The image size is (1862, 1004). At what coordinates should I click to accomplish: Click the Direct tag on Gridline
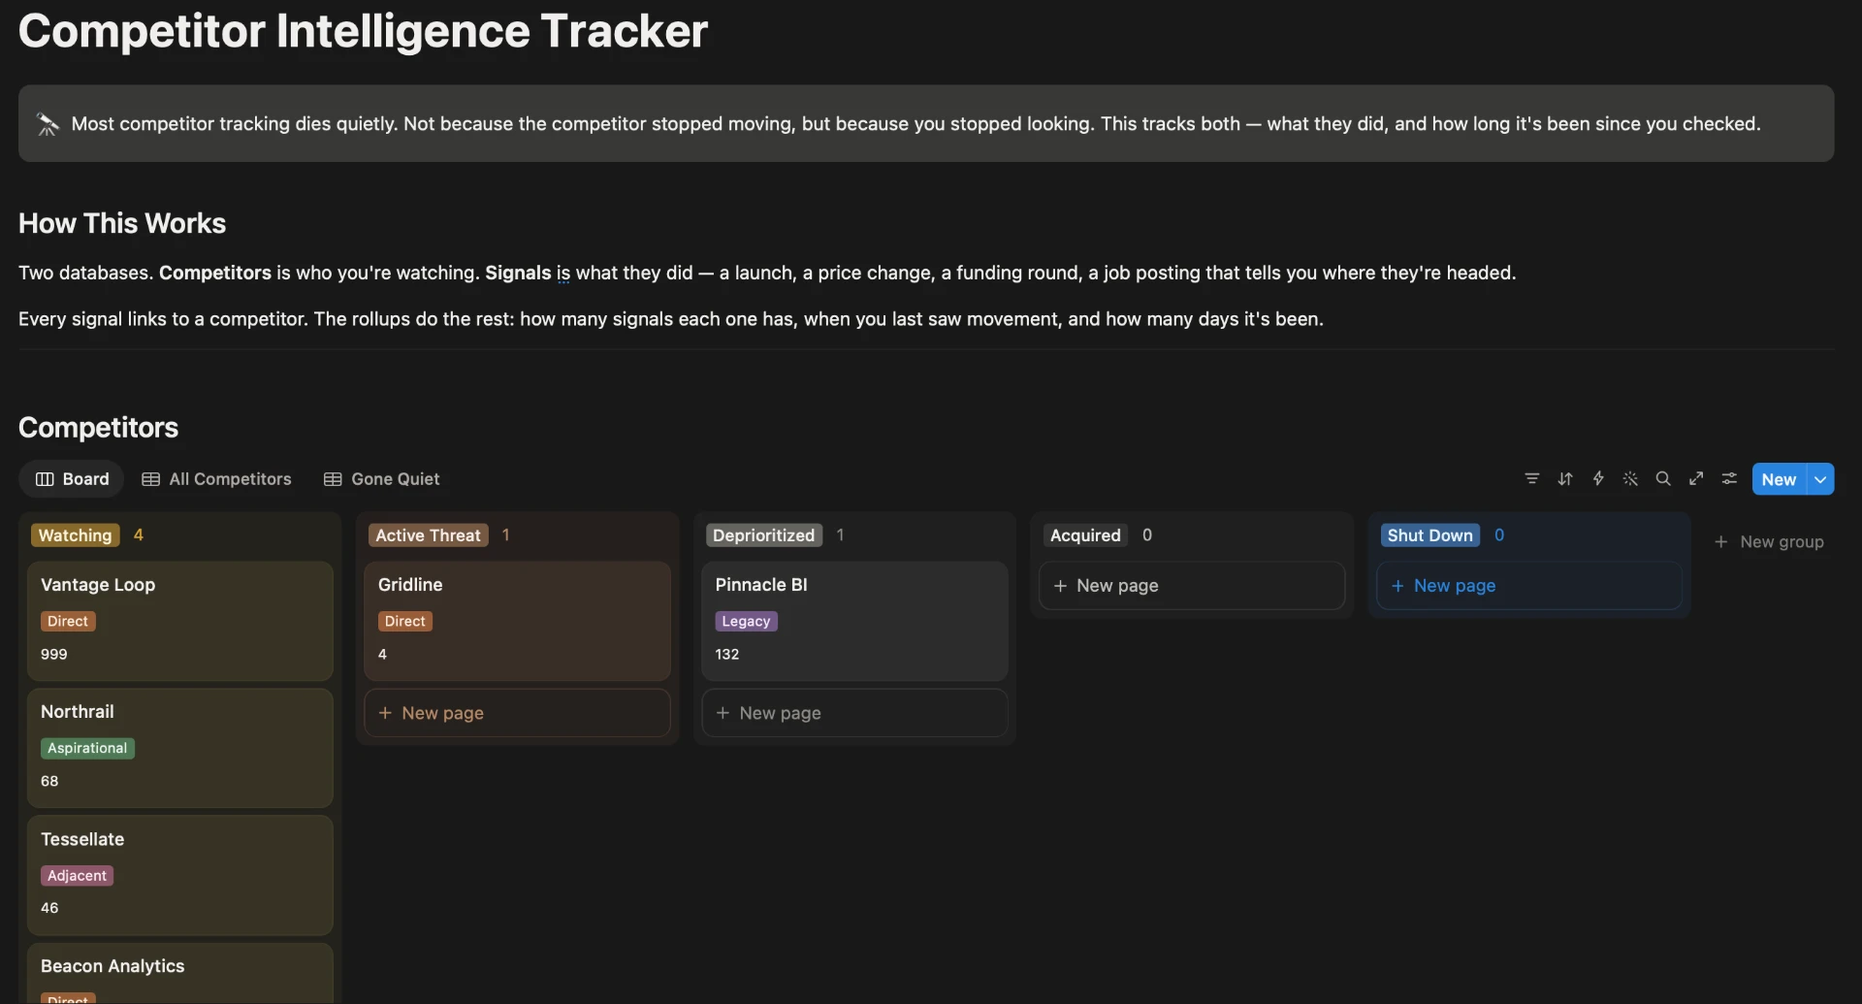404,622
